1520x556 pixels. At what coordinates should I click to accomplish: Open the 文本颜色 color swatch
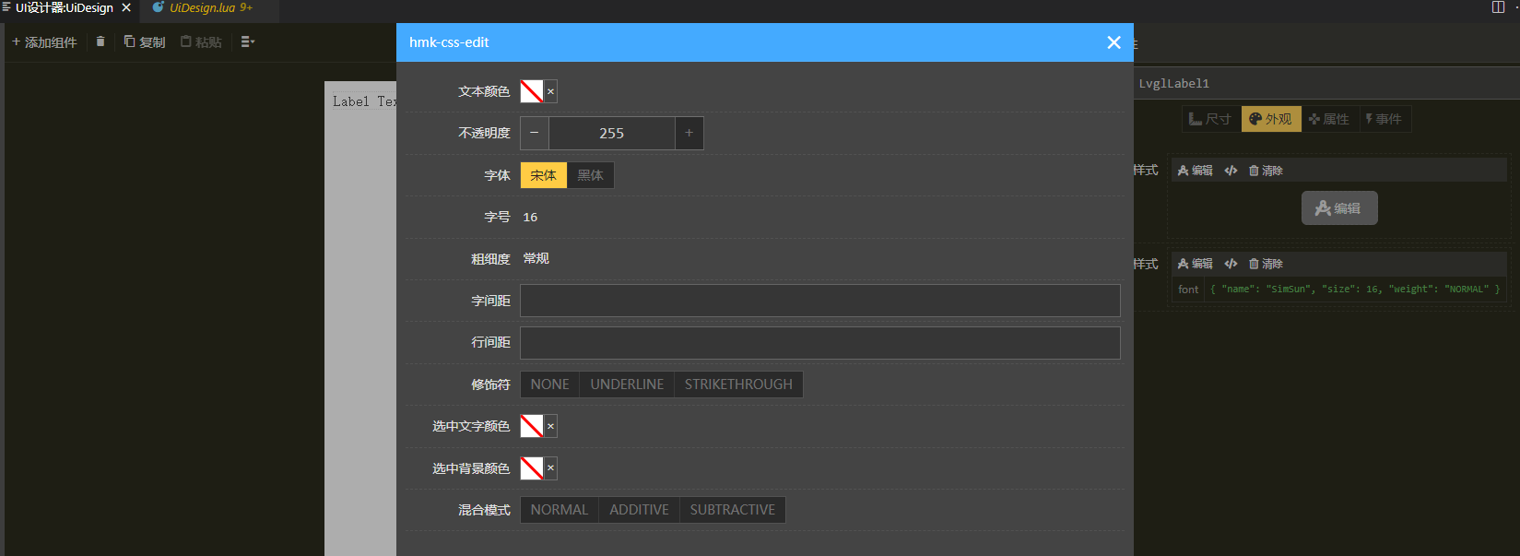coord(532,91)
